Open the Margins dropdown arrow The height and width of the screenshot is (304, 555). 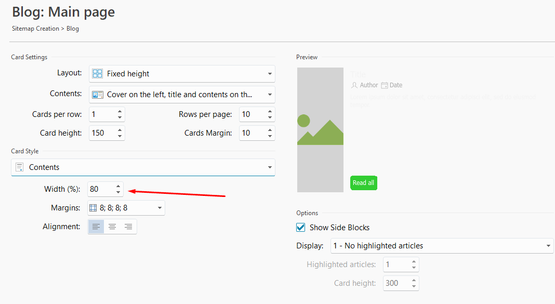(x=160, y=208)
